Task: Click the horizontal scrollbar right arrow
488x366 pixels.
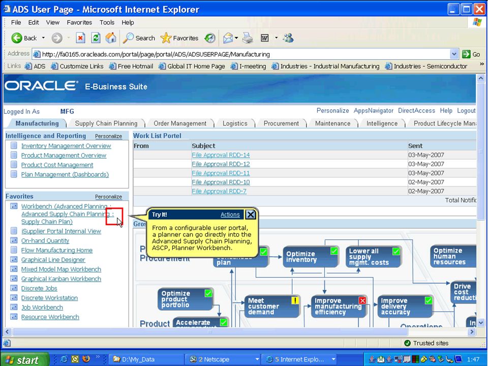Action: [472, 331]
